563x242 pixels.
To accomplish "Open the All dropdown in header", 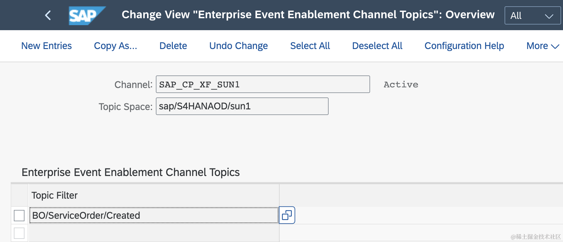I will pos(532,15).
